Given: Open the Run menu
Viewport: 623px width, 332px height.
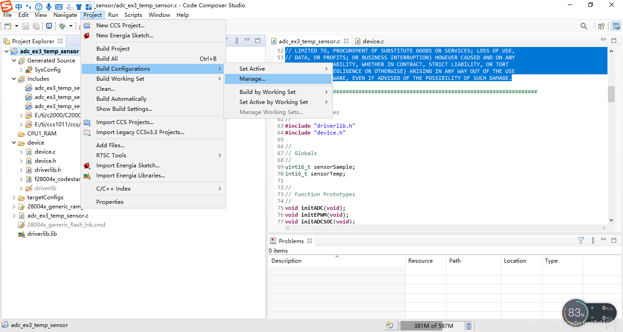Looking at the screenshot, I should (x=113, y=15).
